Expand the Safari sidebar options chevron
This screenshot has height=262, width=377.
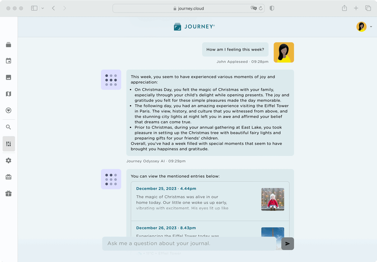tap(43, 8)
